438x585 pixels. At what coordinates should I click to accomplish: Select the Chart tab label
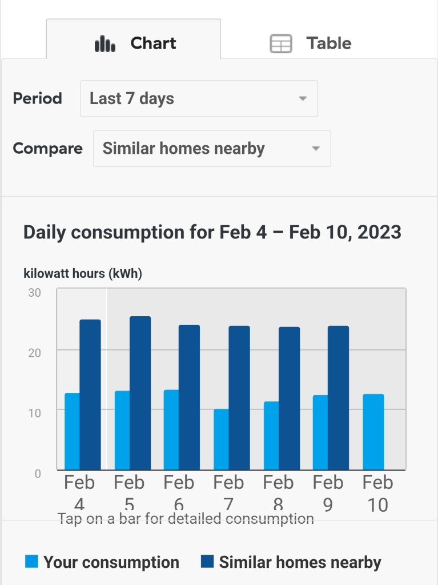tap(153, 43)
